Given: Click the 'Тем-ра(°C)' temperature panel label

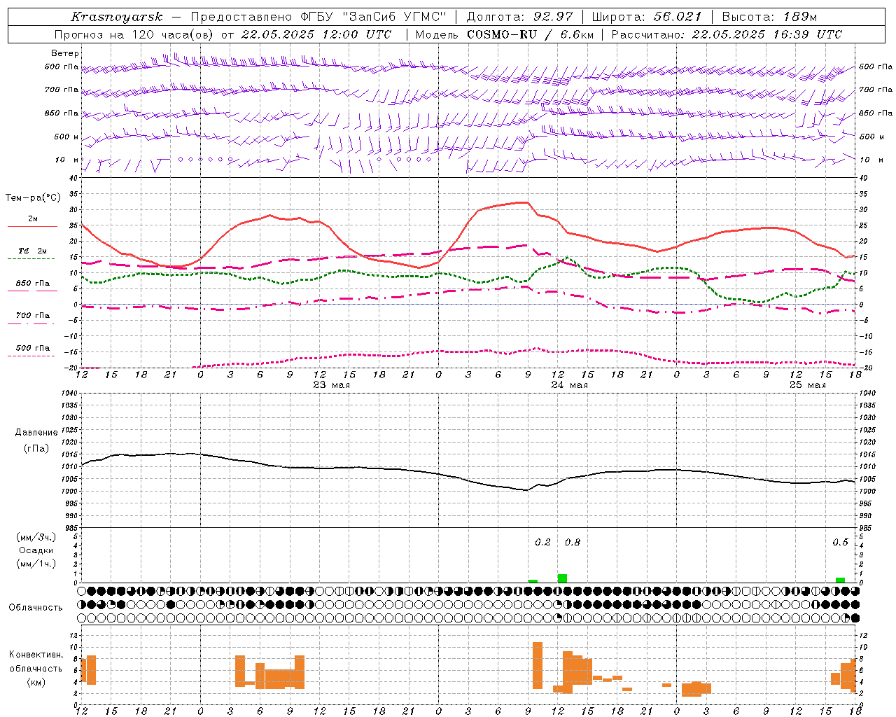Looking at the screenshot, I should click(33, 198).
